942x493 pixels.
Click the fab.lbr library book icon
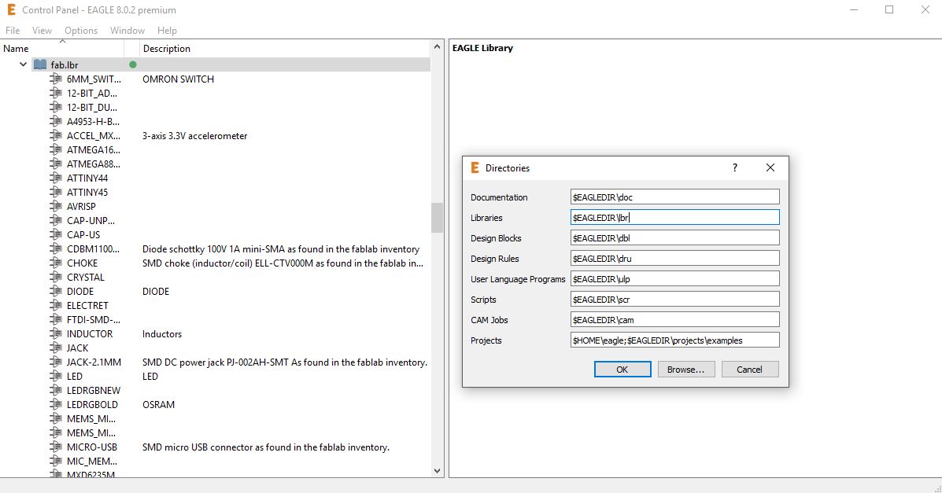point(40,64)
